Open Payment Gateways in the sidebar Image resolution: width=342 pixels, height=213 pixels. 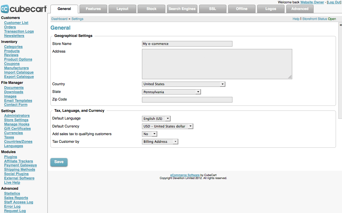point(20,165)
